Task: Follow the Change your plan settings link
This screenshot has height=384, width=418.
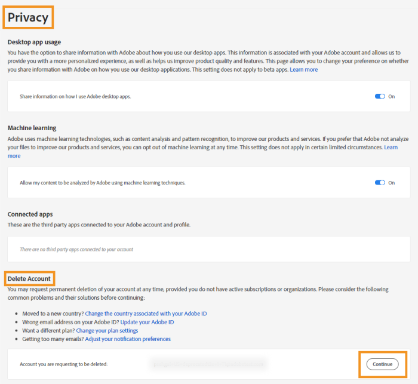Action: 107,330
